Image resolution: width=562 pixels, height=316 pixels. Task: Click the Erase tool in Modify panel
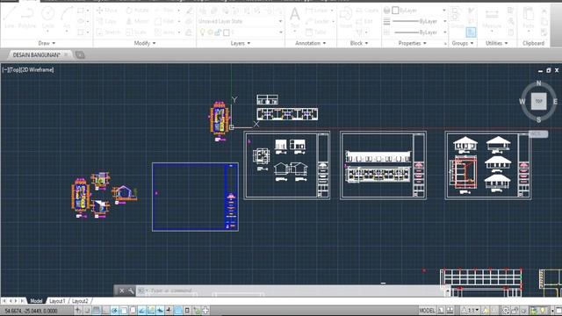coord(189,11)
